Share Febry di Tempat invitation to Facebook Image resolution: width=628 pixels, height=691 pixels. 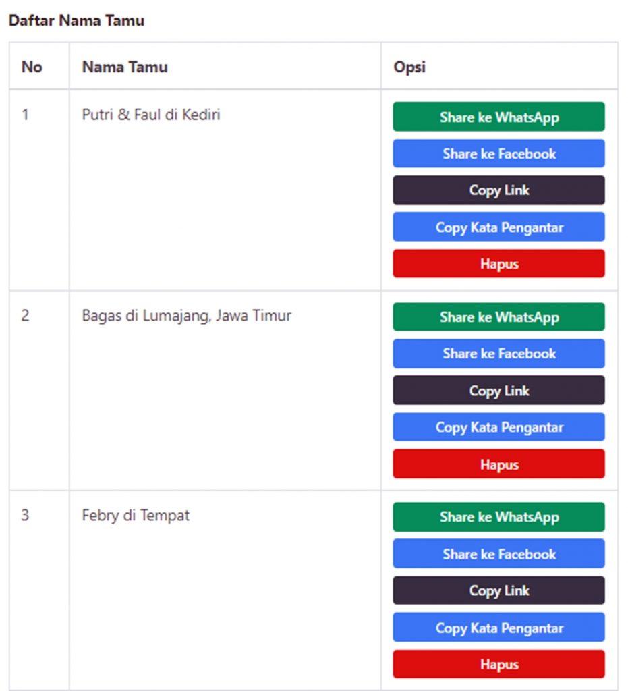[498, 553]
